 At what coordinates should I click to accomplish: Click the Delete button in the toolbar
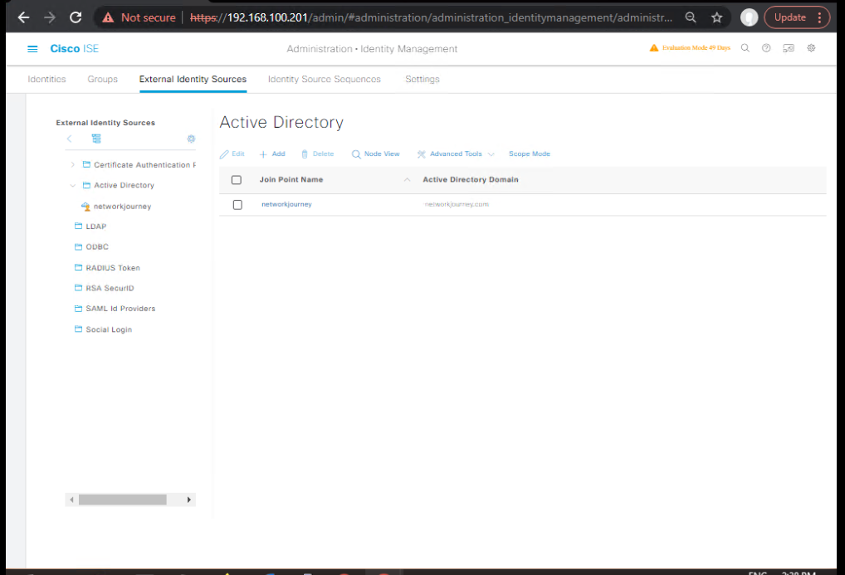pos(317,154)
